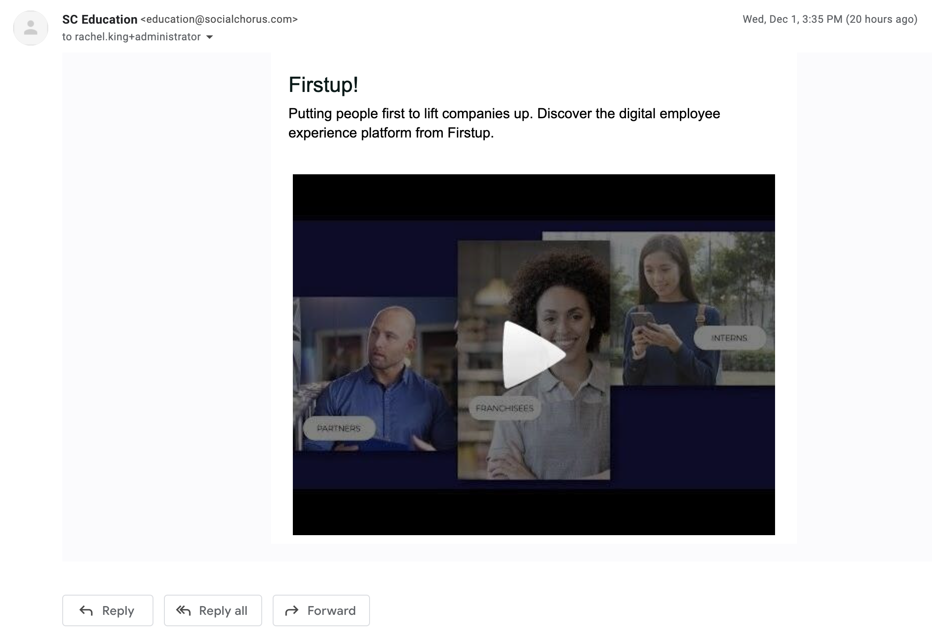Click the 'Putting people first' paragraph
932x642 pixels.
504,123
